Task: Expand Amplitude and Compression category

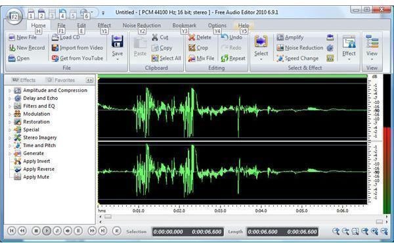Action: 10,91
